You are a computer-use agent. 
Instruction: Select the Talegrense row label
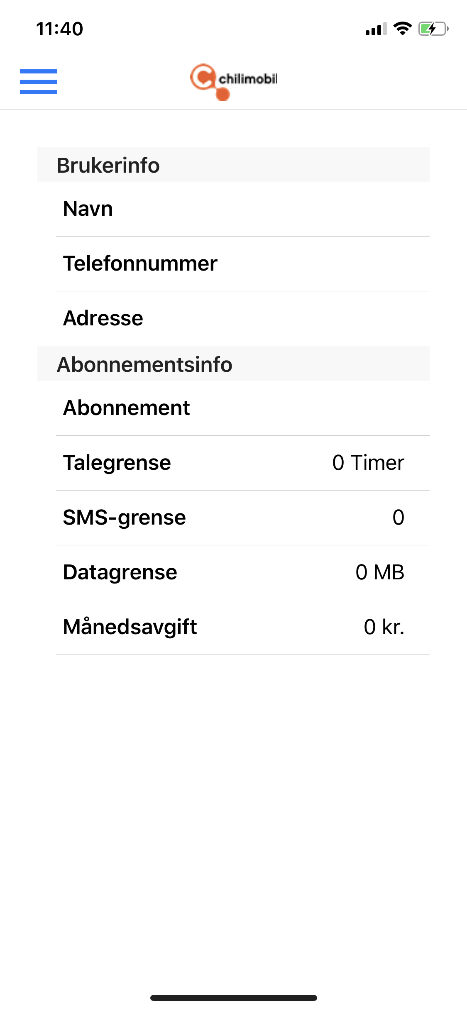tap(117, 463)
